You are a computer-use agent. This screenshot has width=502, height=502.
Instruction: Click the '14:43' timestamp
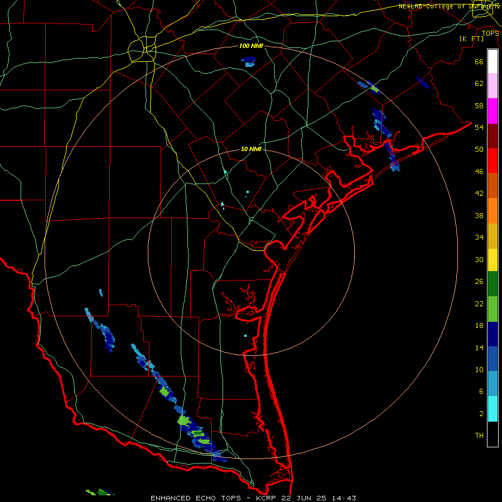[344, 498]
